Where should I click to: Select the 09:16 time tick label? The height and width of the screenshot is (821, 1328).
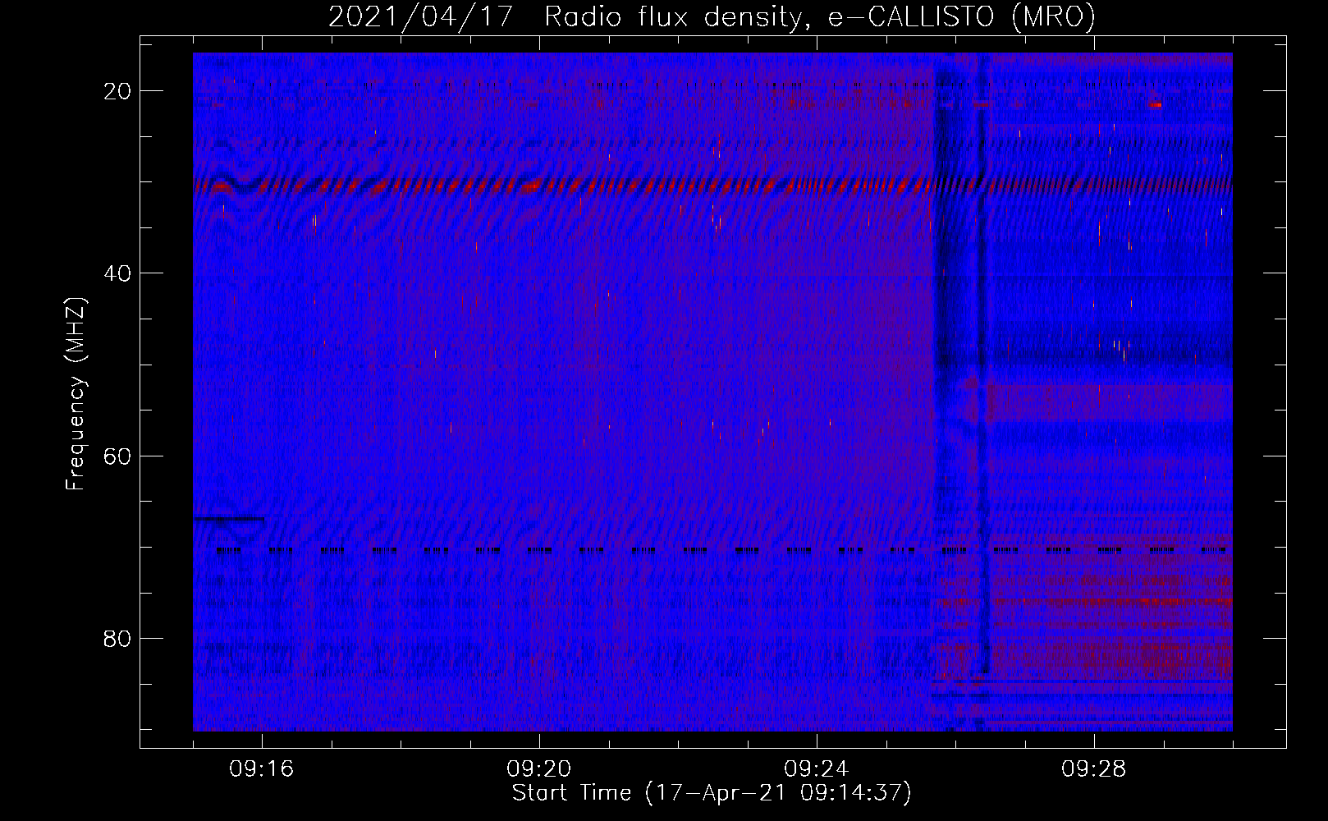262,769
